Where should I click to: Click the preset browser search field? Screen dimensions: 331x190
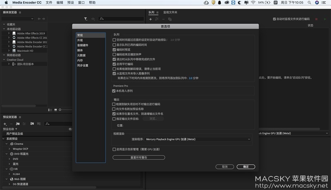(x=58, y=124)
